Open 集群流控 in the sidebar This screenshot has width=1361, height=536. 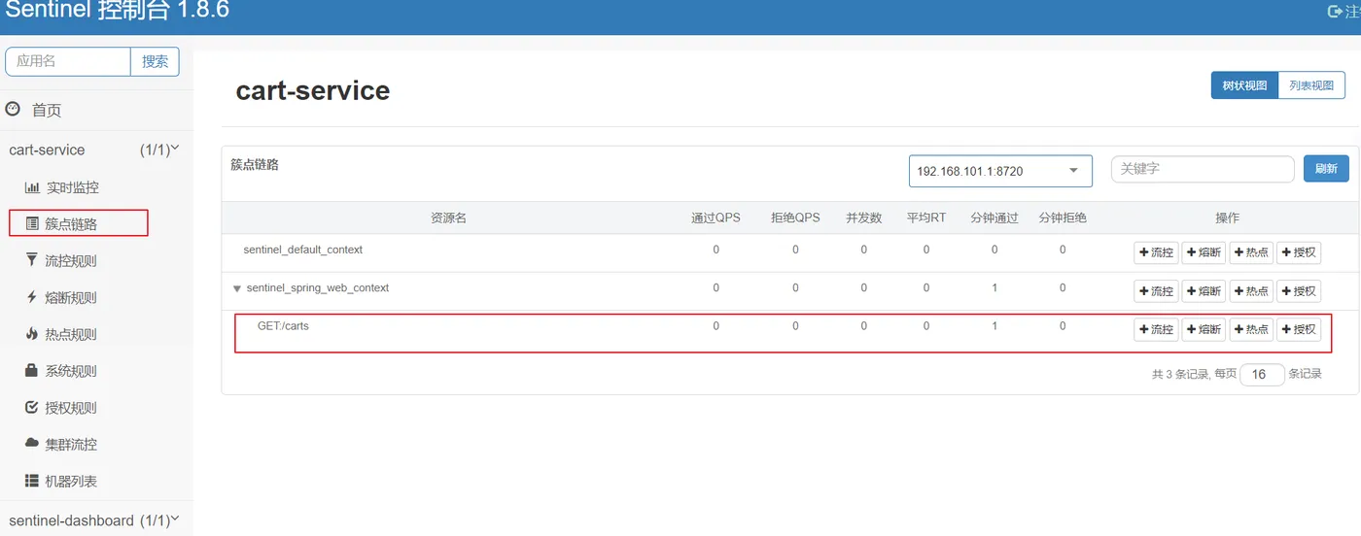[72, 445]
